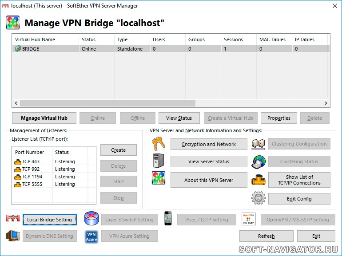Open Manage Virtual Hub
Screen dimensions: 342x256
pos(44,118)
